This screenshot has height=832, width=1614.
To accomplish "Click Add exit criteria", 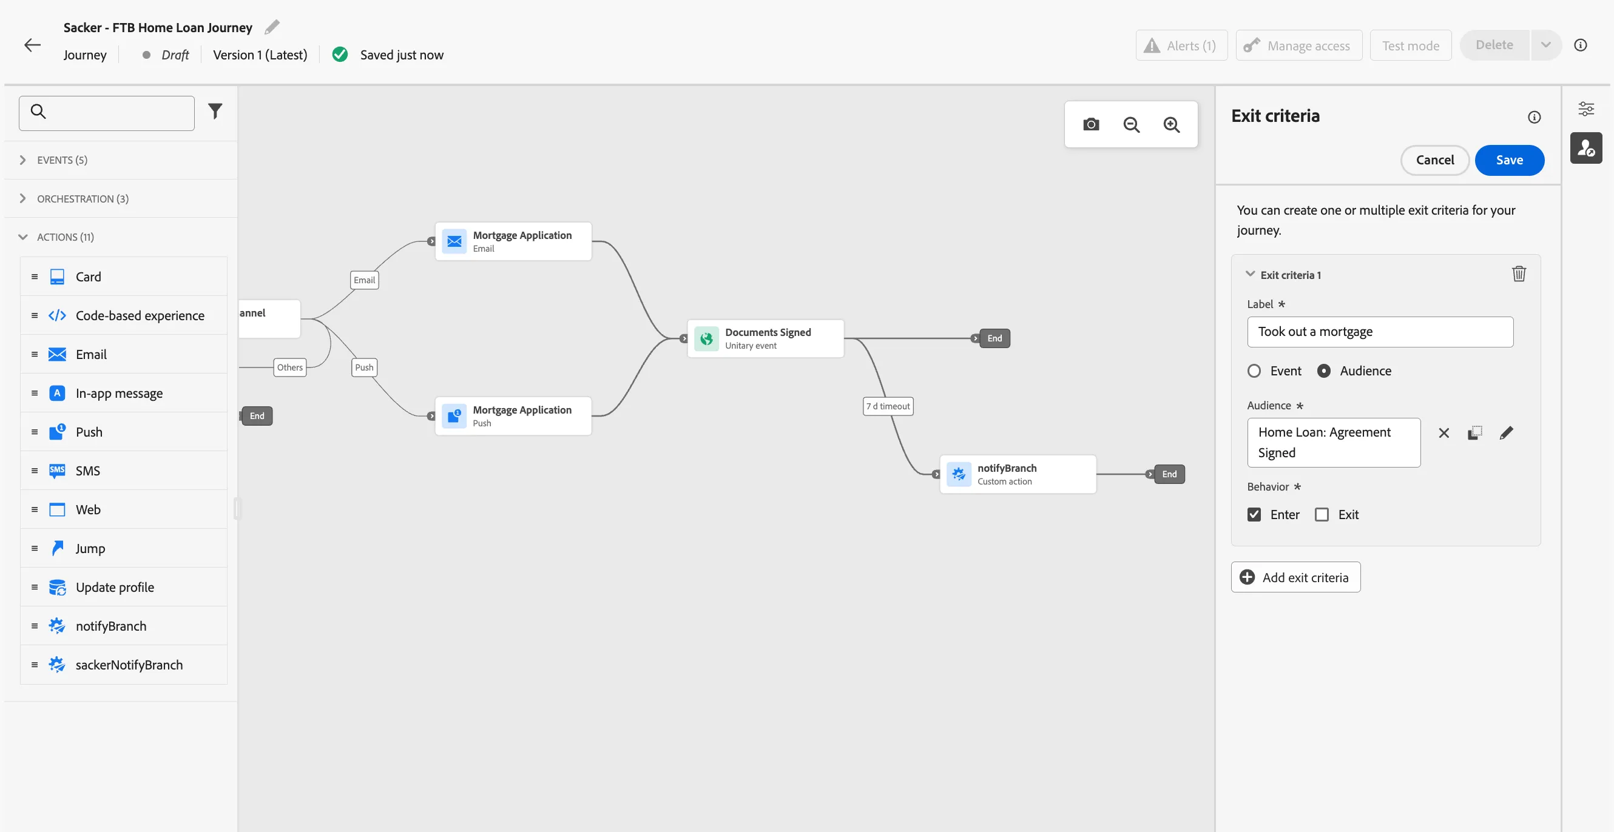I will pyautogui.click(x=1295, y=577).
